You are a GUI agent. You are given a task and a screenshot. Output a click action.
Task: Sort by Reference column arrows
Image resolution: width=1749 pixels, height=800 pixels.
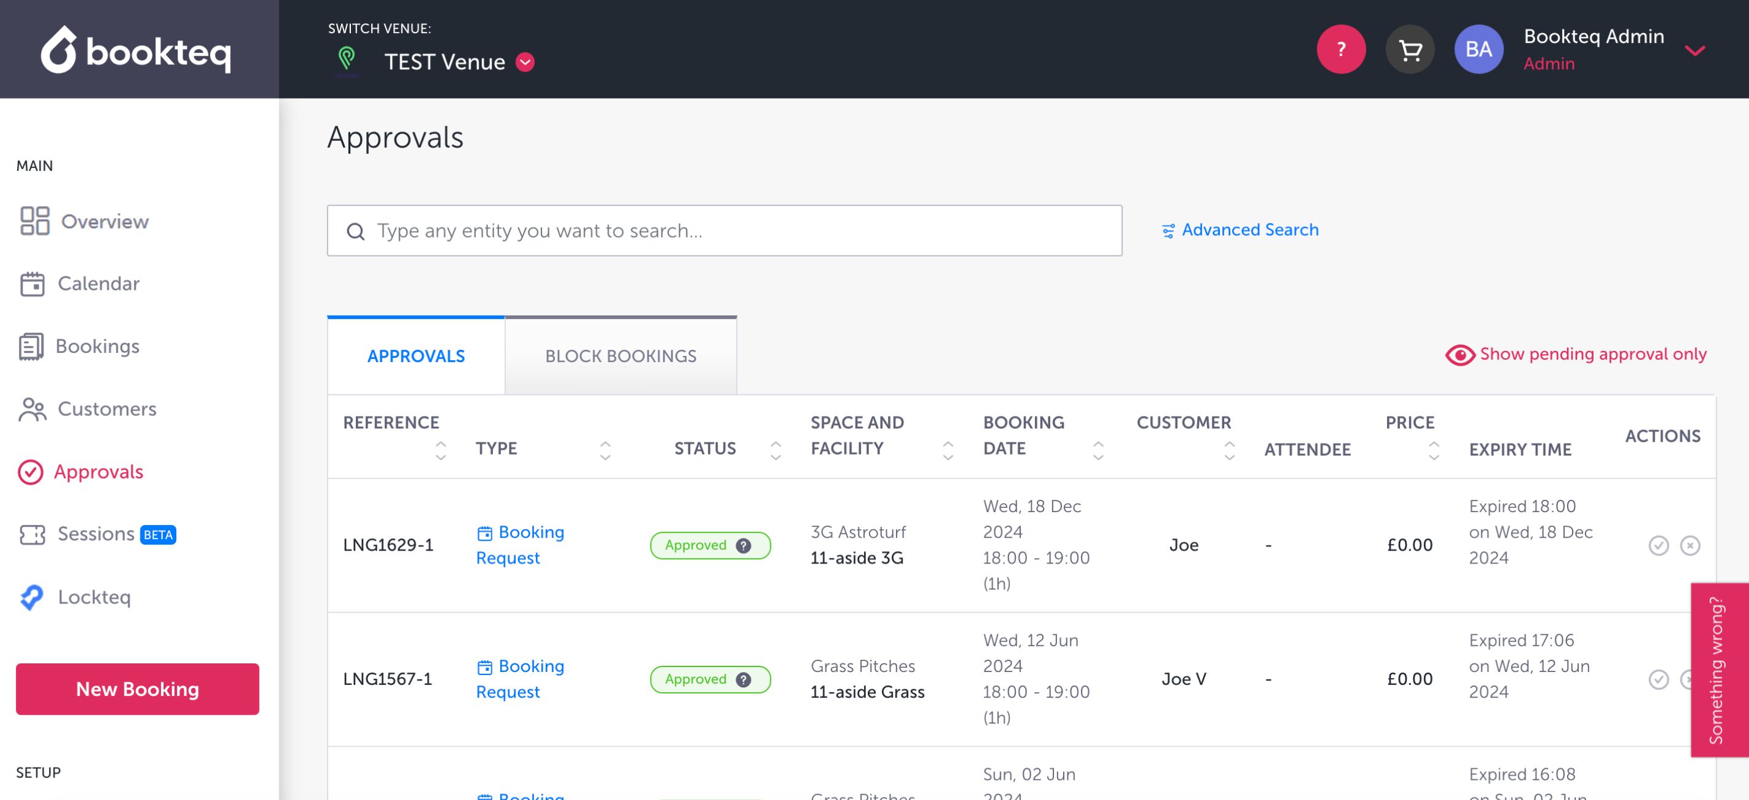click(x=441, y=450)
